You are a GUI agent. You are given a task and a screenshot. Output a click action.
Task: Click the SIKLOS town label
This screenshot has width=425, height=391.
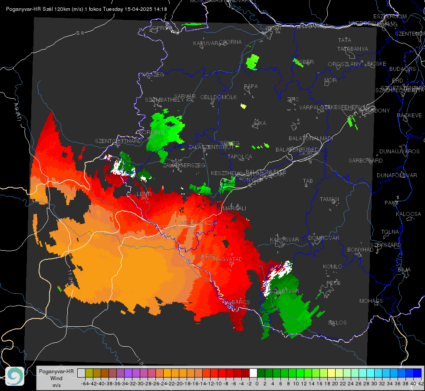point(337,323)
